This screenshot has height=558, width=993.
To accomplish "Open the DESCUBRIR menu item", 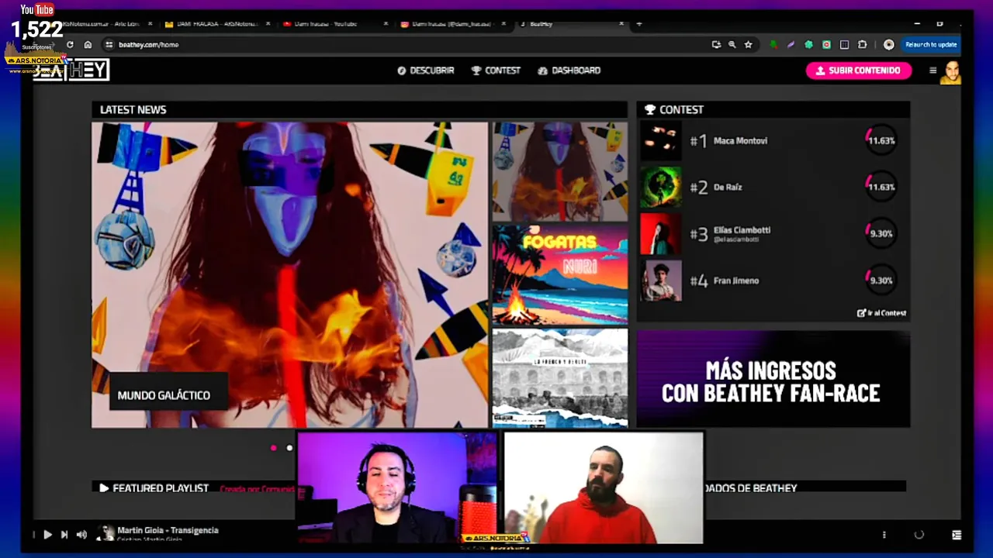I will tap(425, 71).
